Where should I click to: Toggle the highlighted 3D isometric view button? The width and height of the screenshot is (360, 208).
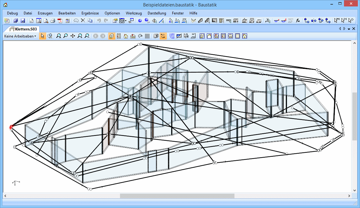click(111, 36)
